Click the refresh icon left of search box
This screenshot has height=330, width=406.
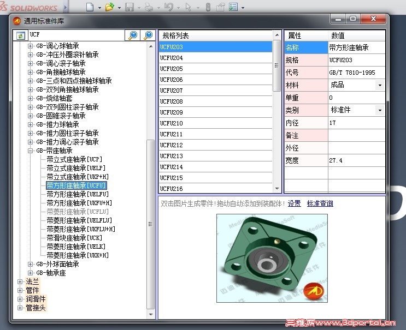tap(20, 35)
